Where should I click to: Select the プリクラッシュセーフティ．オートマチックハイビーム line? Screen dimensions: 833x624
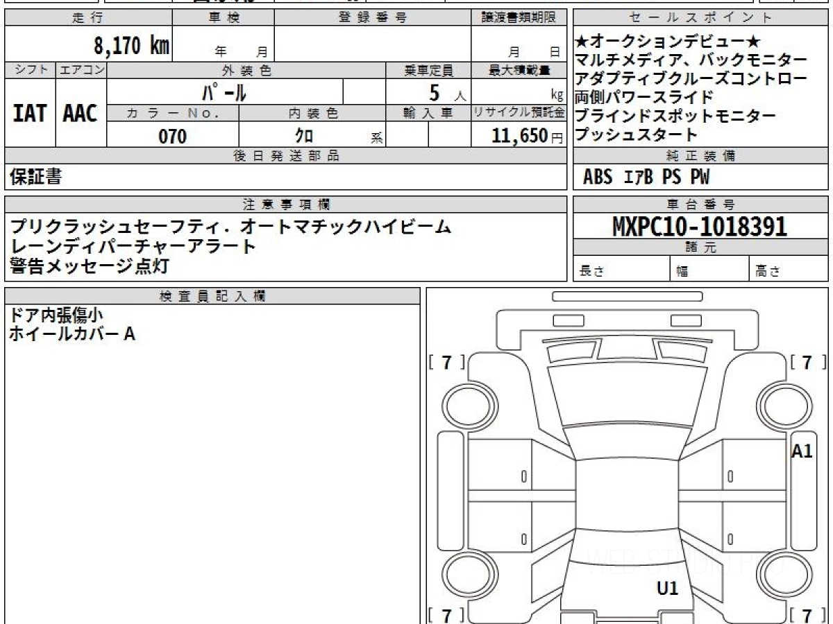(231, 226)
